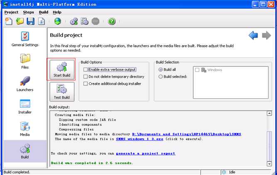277x175 pixels.
Task: Click the 'Build completed.' status bar text
Action: tap(17, 172)
